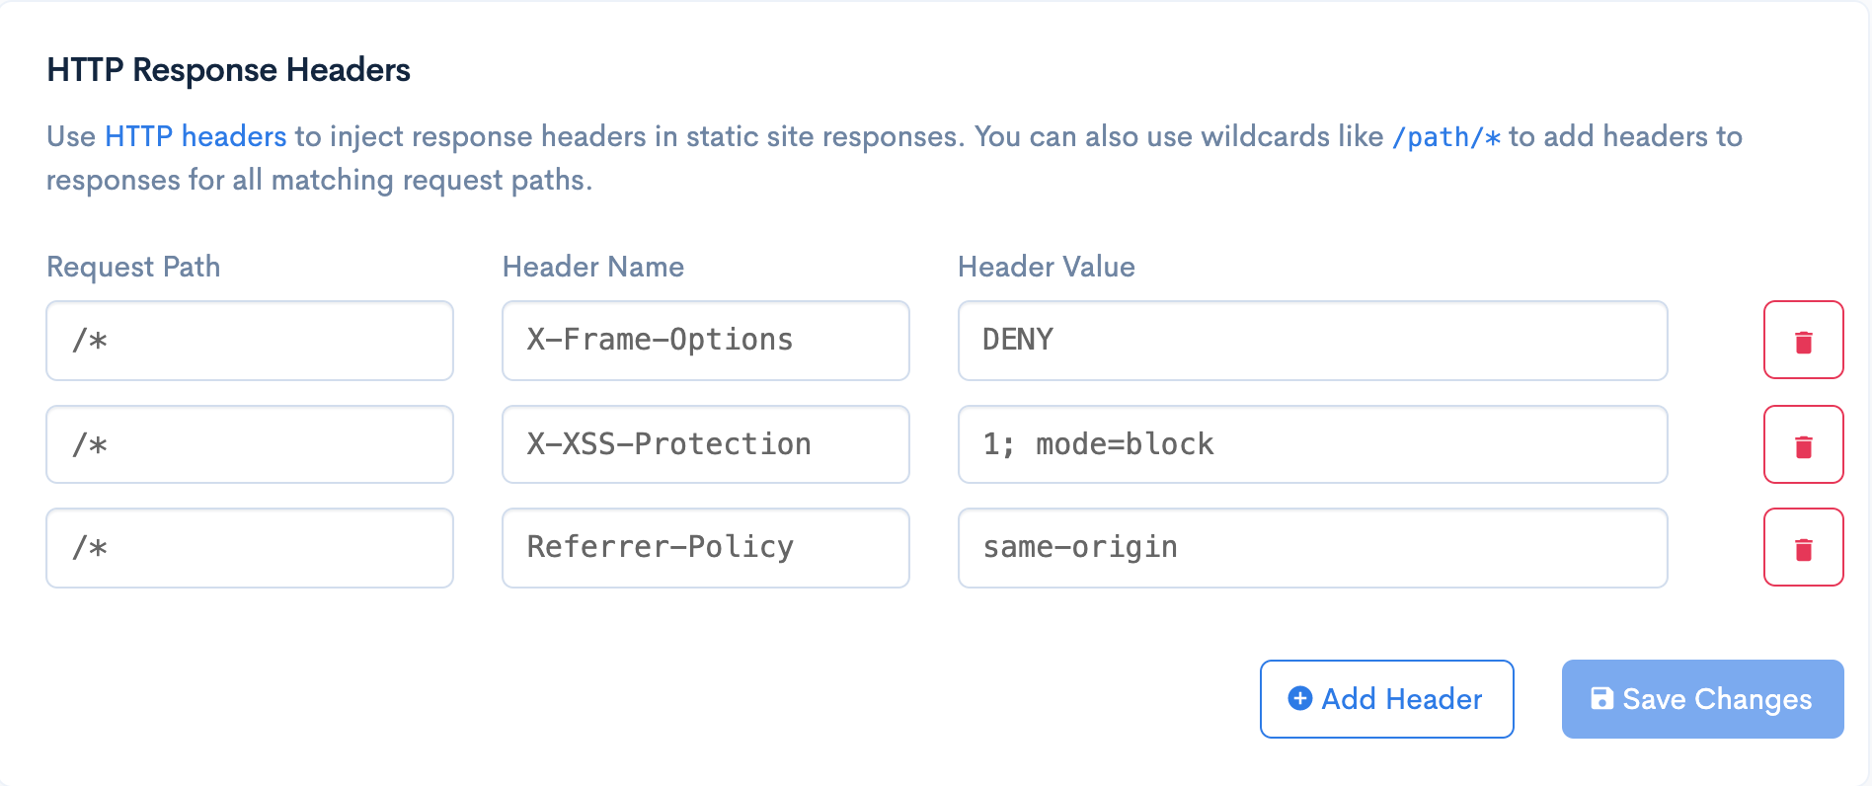Click the same-origin header value box

[x=1311, y=547]
